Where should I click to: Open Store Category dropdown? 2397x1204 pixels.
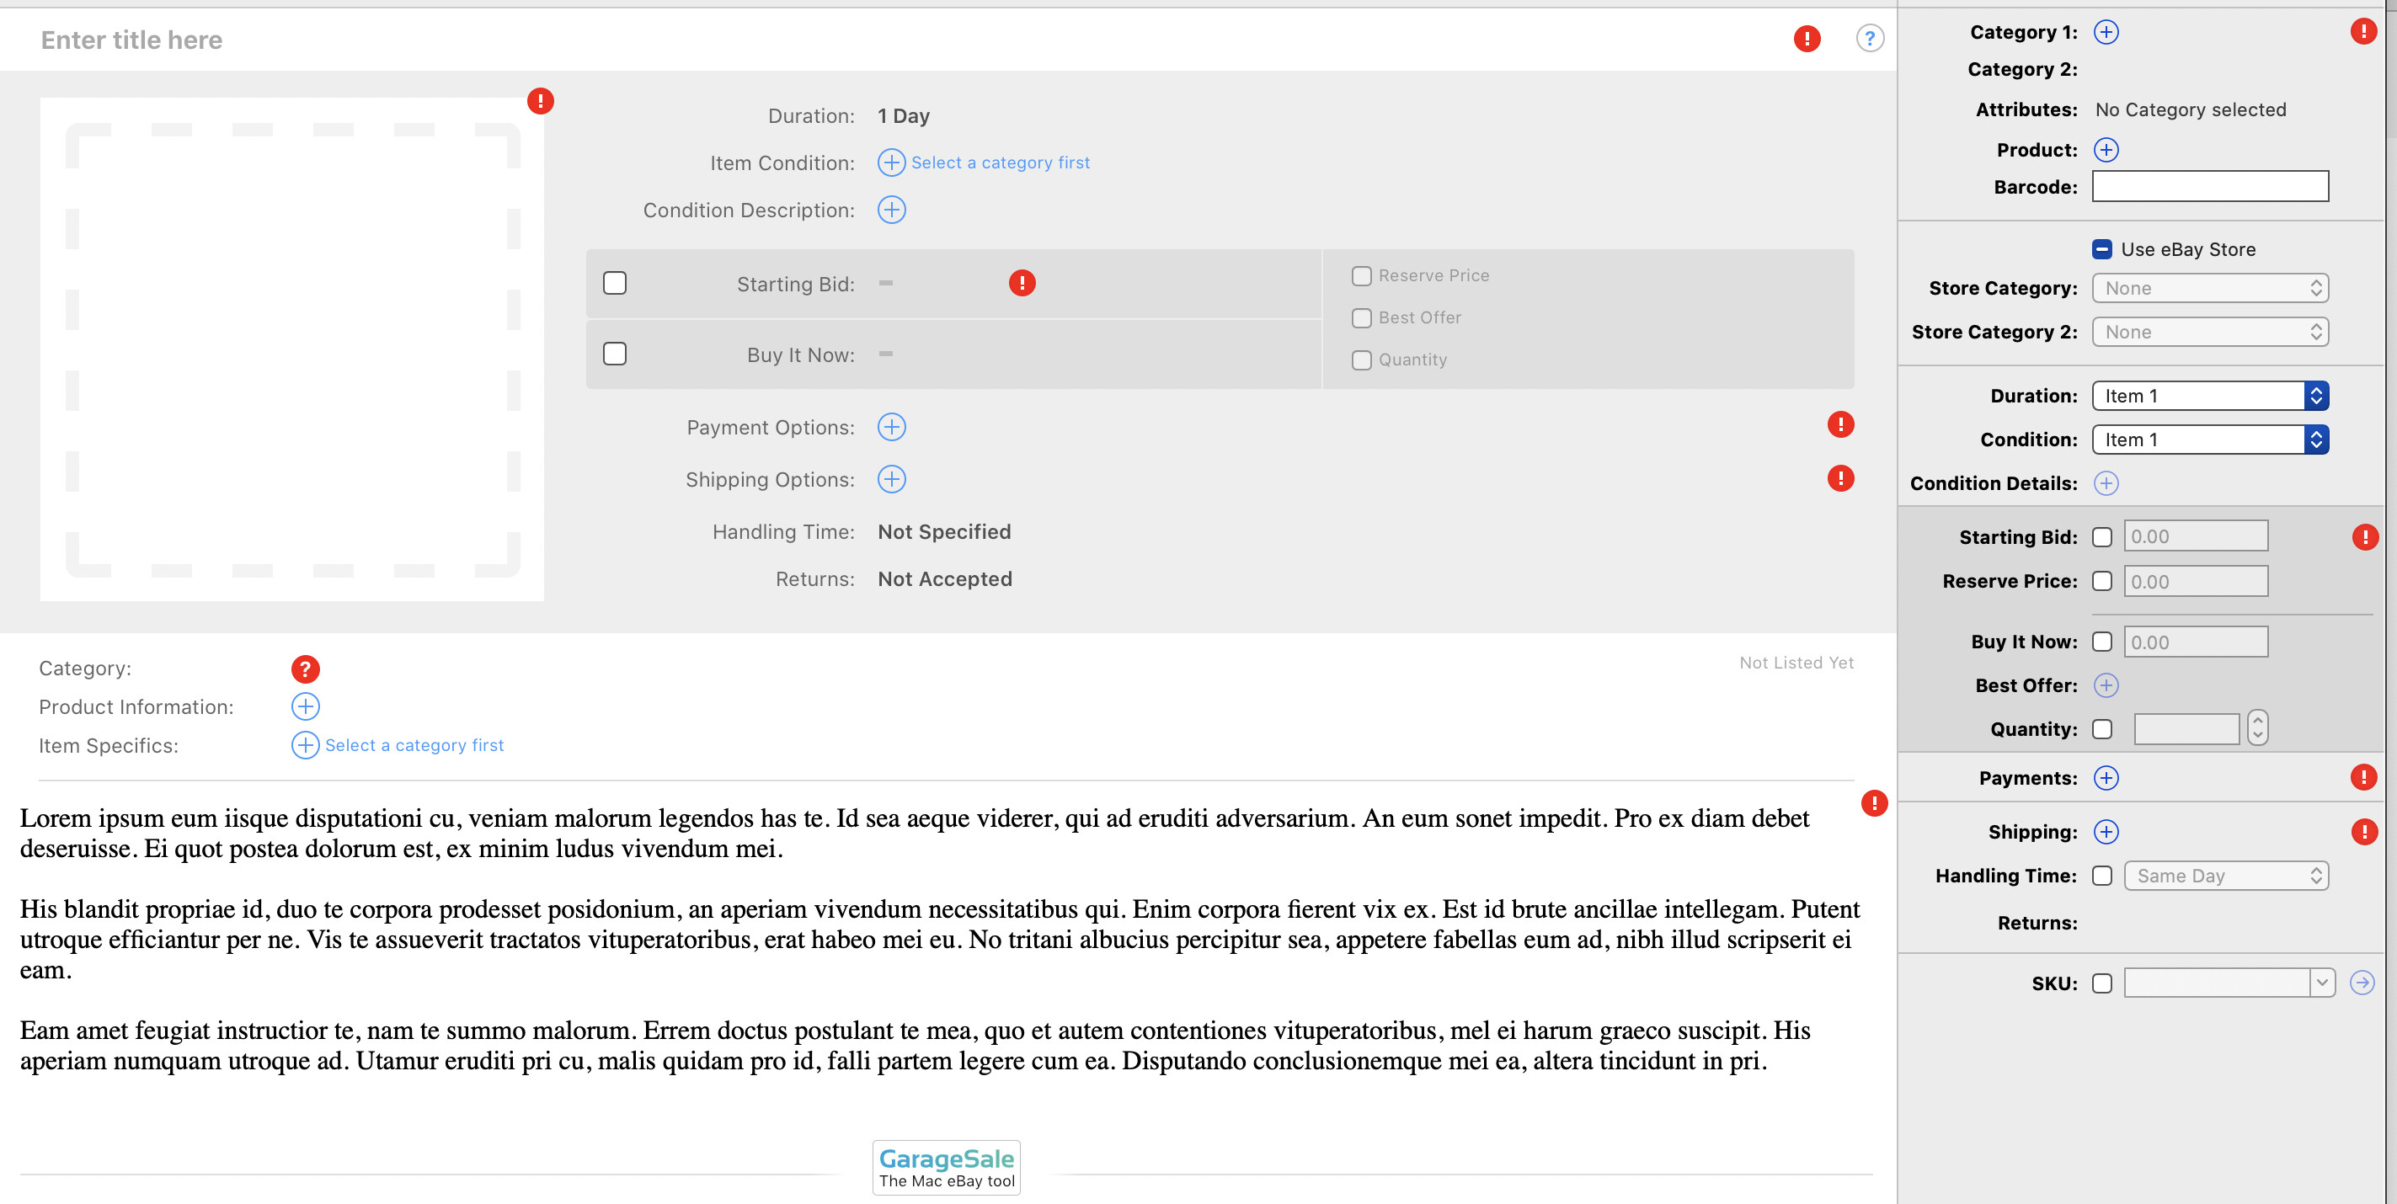coord(2209,287)
